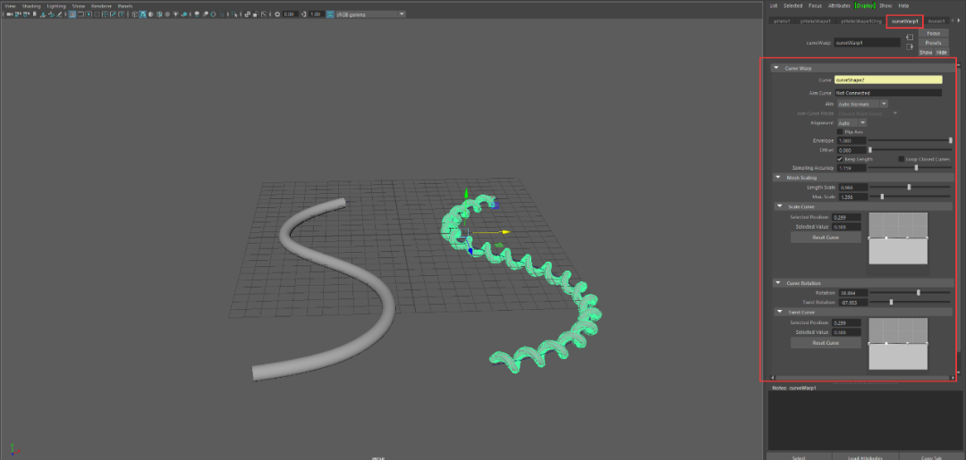This screenshot has width=966, height=460.
Task: Open the viewport Shading menu
Action: coord(31,5)
